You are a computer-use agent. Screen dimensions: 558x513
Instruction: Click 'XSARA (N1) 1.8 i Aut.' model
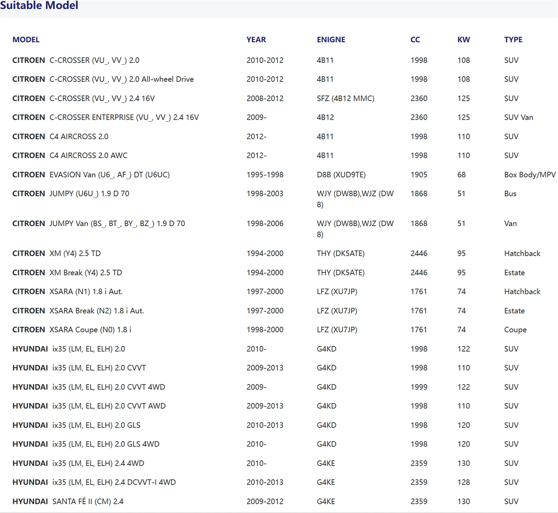click(x=86, y=292)
